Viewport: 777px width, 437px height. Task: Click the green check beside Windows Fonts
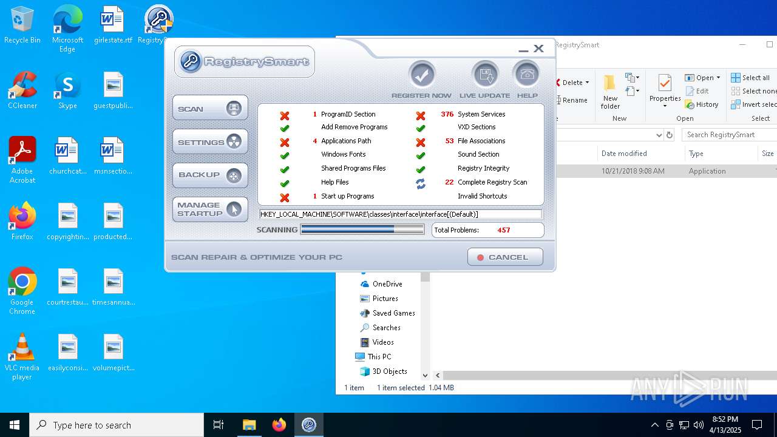click(284, 155)
